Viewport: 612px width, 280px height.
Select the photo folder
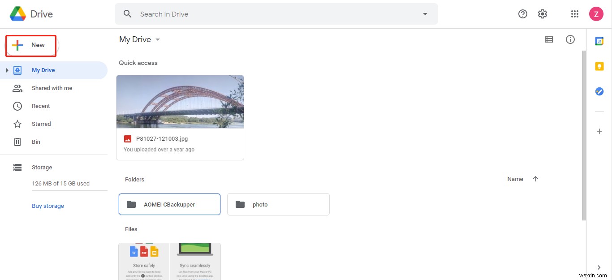point(278,204)
